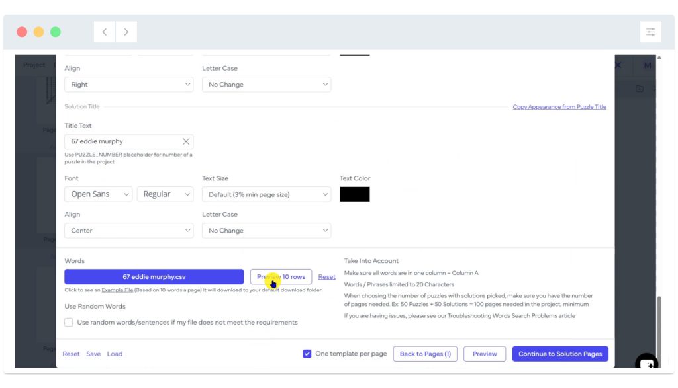Close the dialog with the top X
This screenshot has width=678, height=388.
coord(618,65)
